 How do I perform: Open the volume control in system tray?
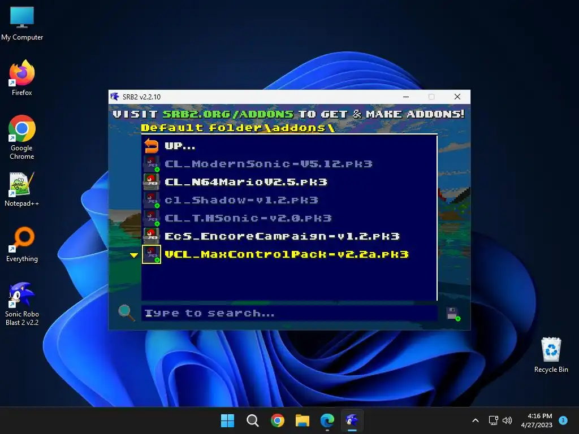coord(507,420)
